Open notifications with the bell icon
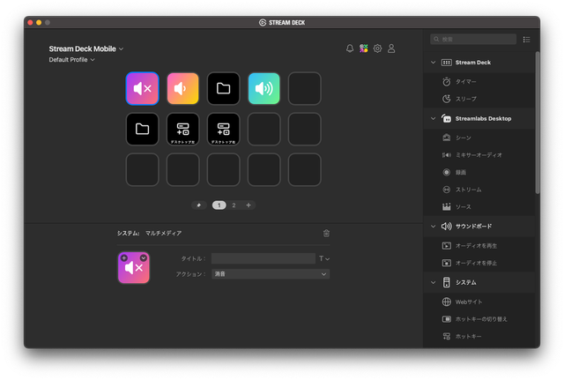 [x=350, y=48]
